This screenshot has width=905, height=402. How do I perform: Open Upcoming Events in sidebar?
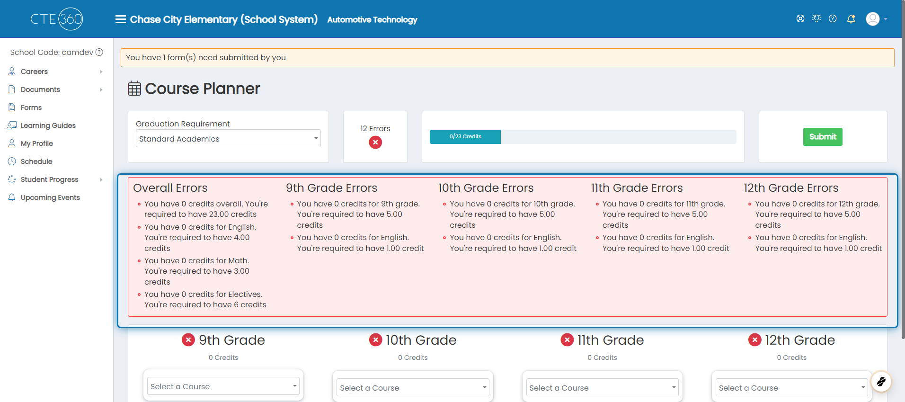[x=50, y=197]
